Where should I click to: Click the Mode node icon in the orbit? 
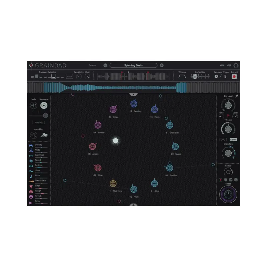tap(155, 109)
